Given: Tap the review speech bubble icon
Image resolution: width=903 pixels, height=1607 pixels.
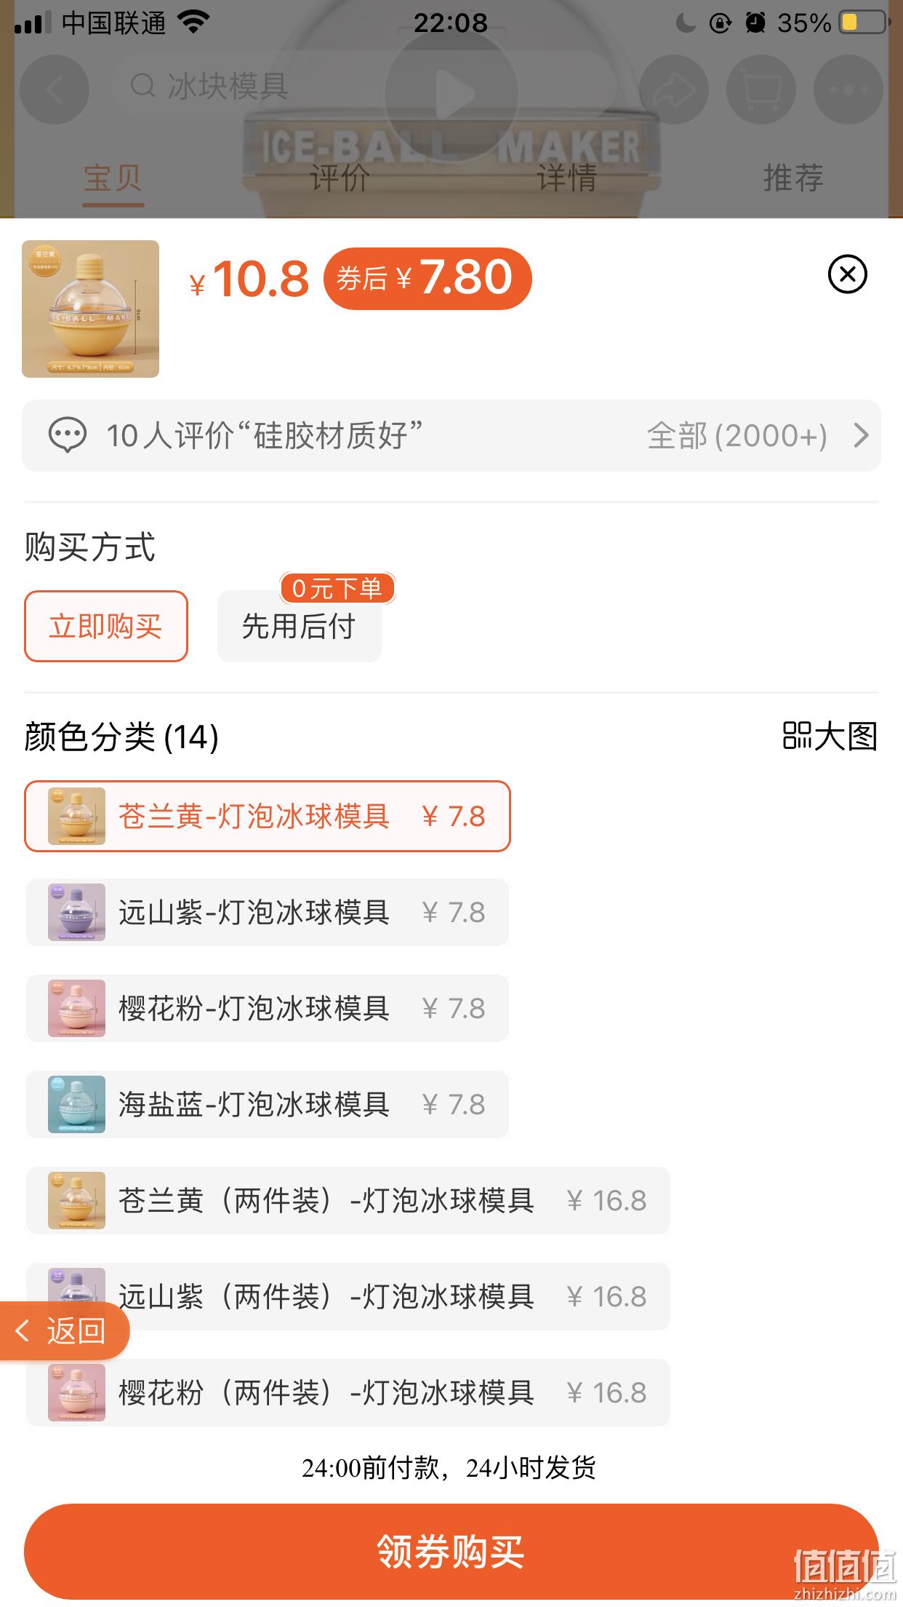Looking at the screenshot, I should coord(68,435).
